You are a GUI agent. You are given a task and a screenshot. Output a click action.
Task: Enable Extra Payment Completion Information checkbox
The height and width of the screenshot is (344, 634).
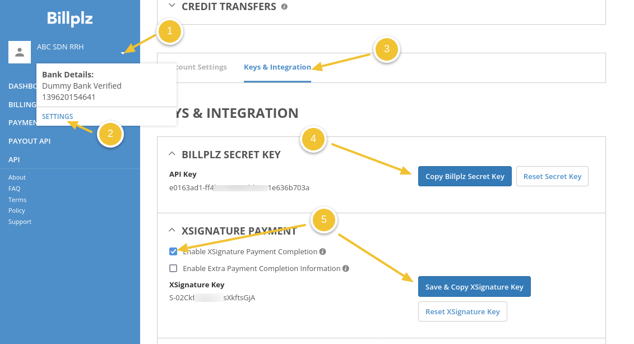pyautogui.click(x=173, y=268)
